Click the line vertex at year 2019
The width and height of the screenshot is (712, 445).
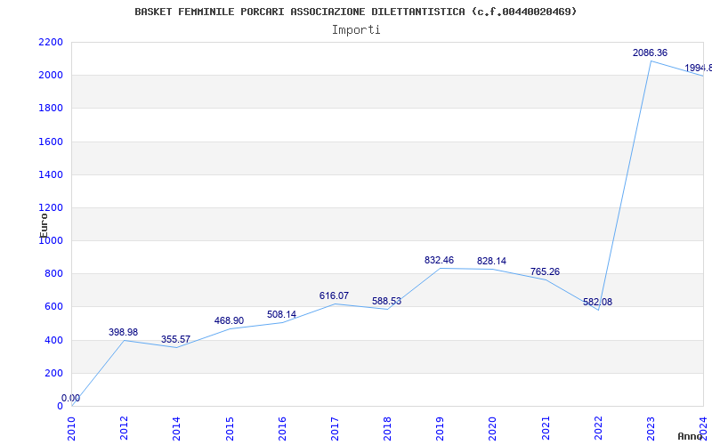point(440,269)
